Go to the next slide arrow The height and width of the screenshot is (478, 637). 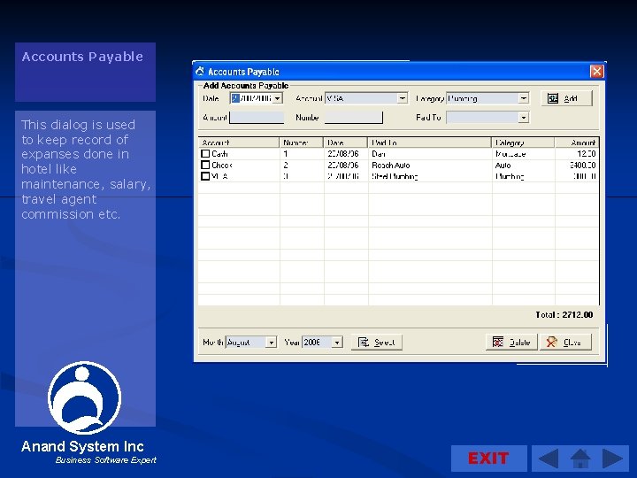pyautogui.click(x=612, y=459)
